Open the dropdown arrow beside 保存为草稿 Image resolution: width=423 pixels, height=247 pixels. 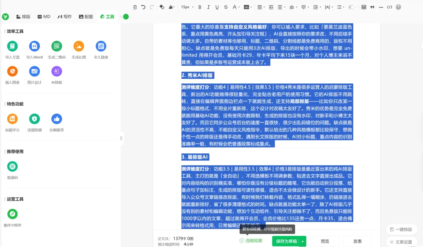point(303,241)
